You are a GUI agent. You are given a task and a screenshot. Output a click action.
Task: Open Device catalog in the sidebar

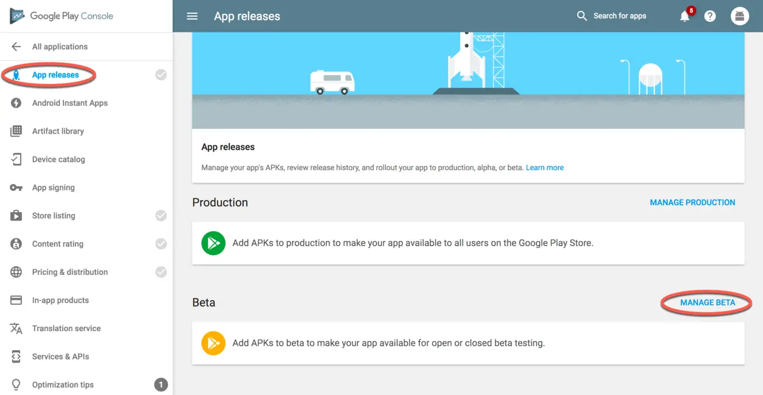click(x=59, y=159)
